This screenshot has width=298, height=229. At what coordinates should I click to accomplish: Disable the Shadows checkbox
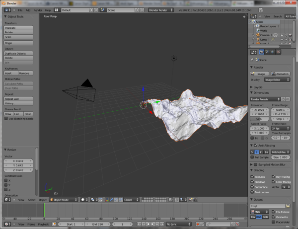coord(252,181)
